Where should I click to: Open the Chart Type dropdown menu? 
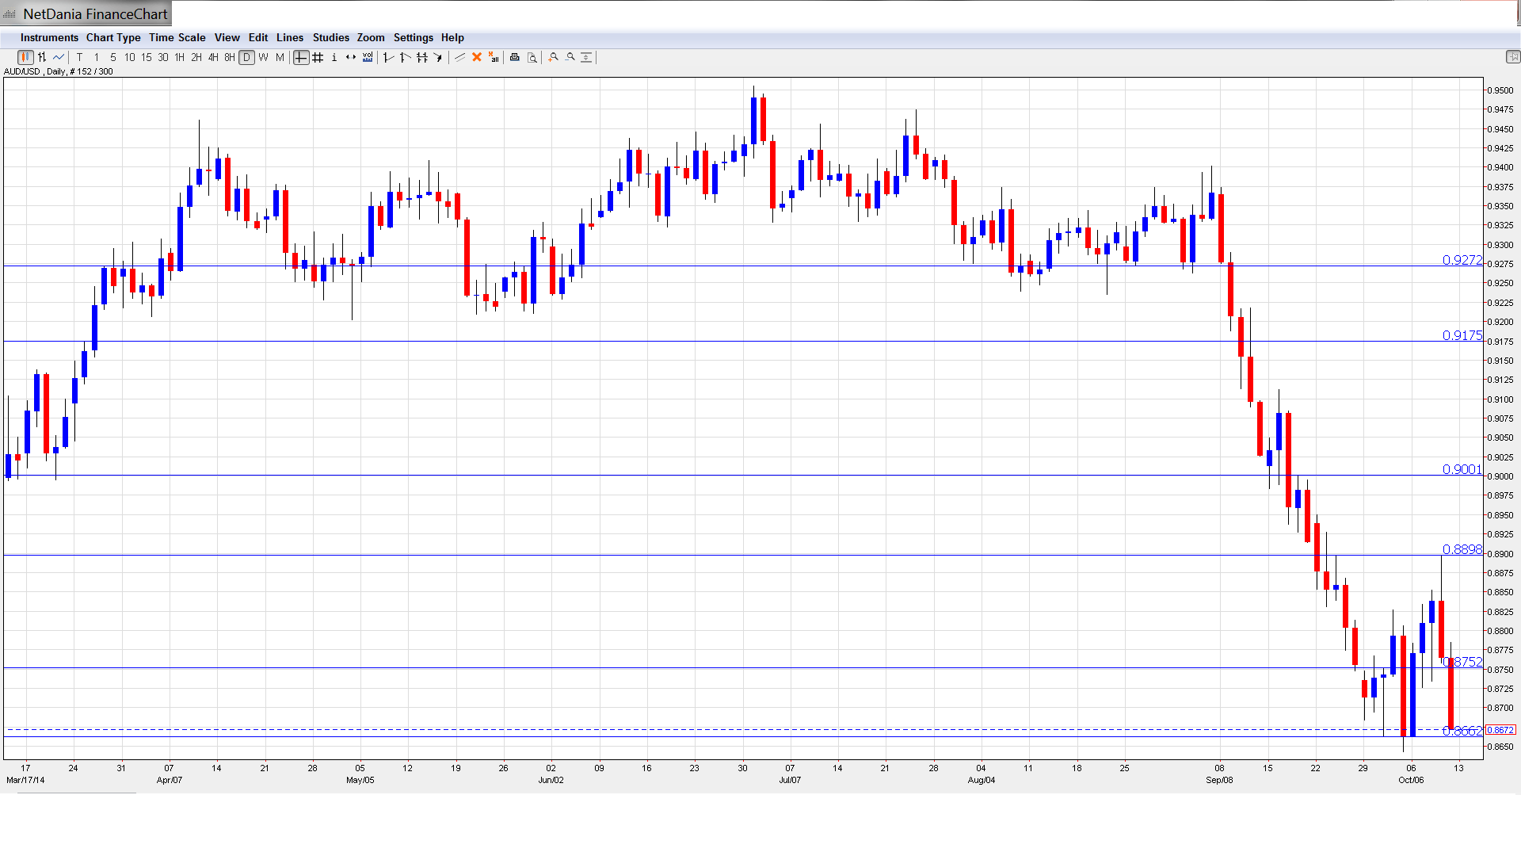point(113,37)
